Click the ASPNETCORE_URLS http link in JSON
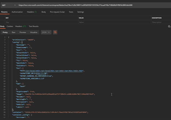The width and height of the screenshot is (171, 120). click(41, 73)
